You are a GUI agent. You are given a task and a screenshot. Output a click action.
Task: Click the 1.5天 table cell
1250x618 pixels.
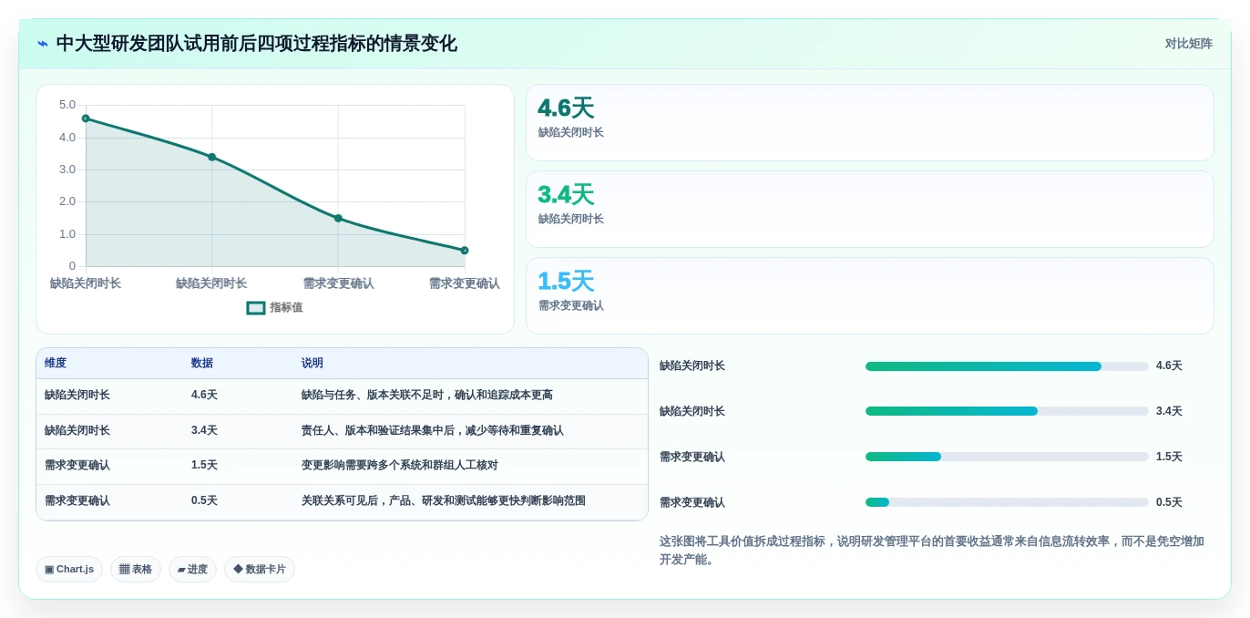(204, 465)
